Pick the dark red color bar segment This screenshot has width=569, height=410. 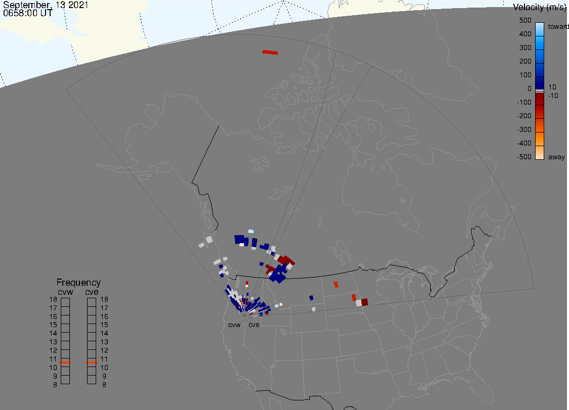click(540, 99)
